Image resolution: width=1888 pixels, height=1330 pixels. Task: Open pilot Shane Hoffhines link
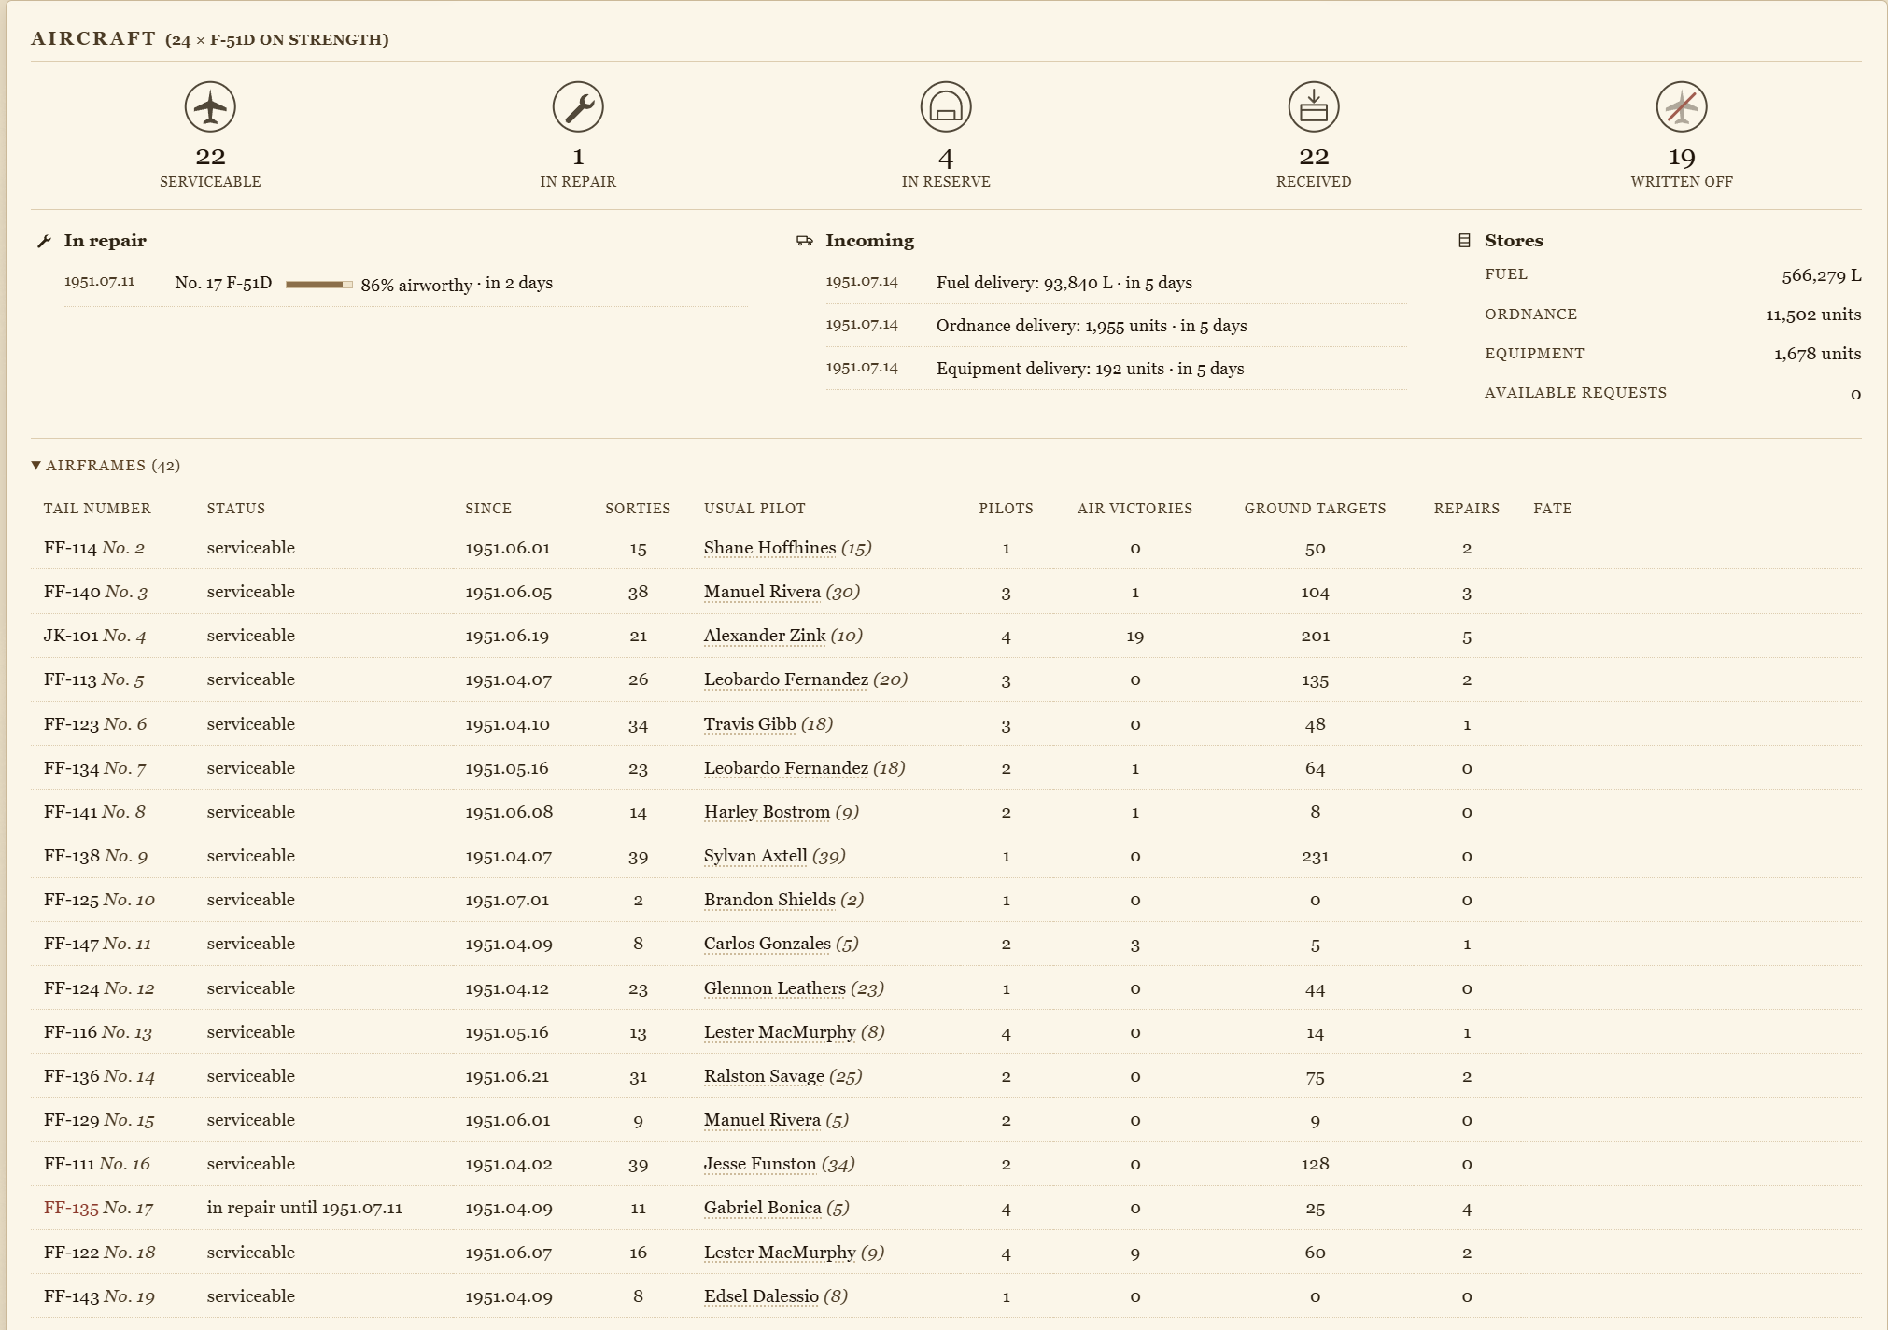tap(769, 548)
